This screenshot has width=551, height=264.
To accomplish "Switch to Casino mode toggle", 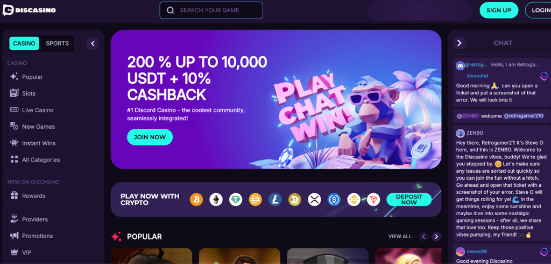I will (x=24, y=43).
